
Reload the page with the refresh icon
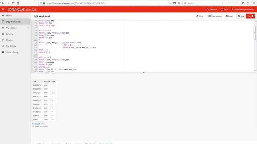(x=13, y=3)
